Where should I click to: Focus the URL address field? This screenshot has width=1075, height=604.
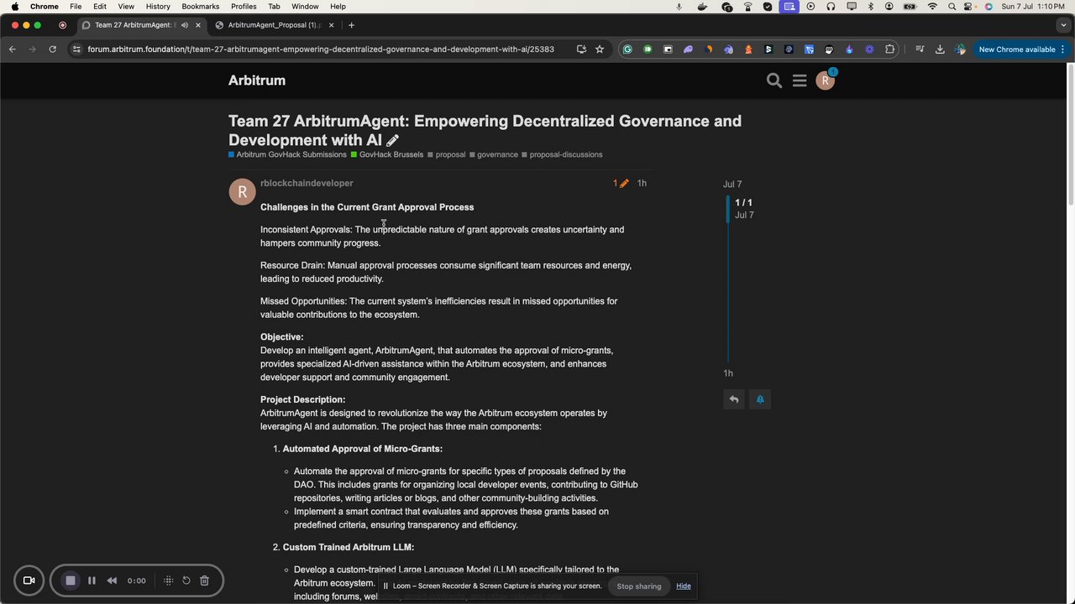click(x=321, y=49)
